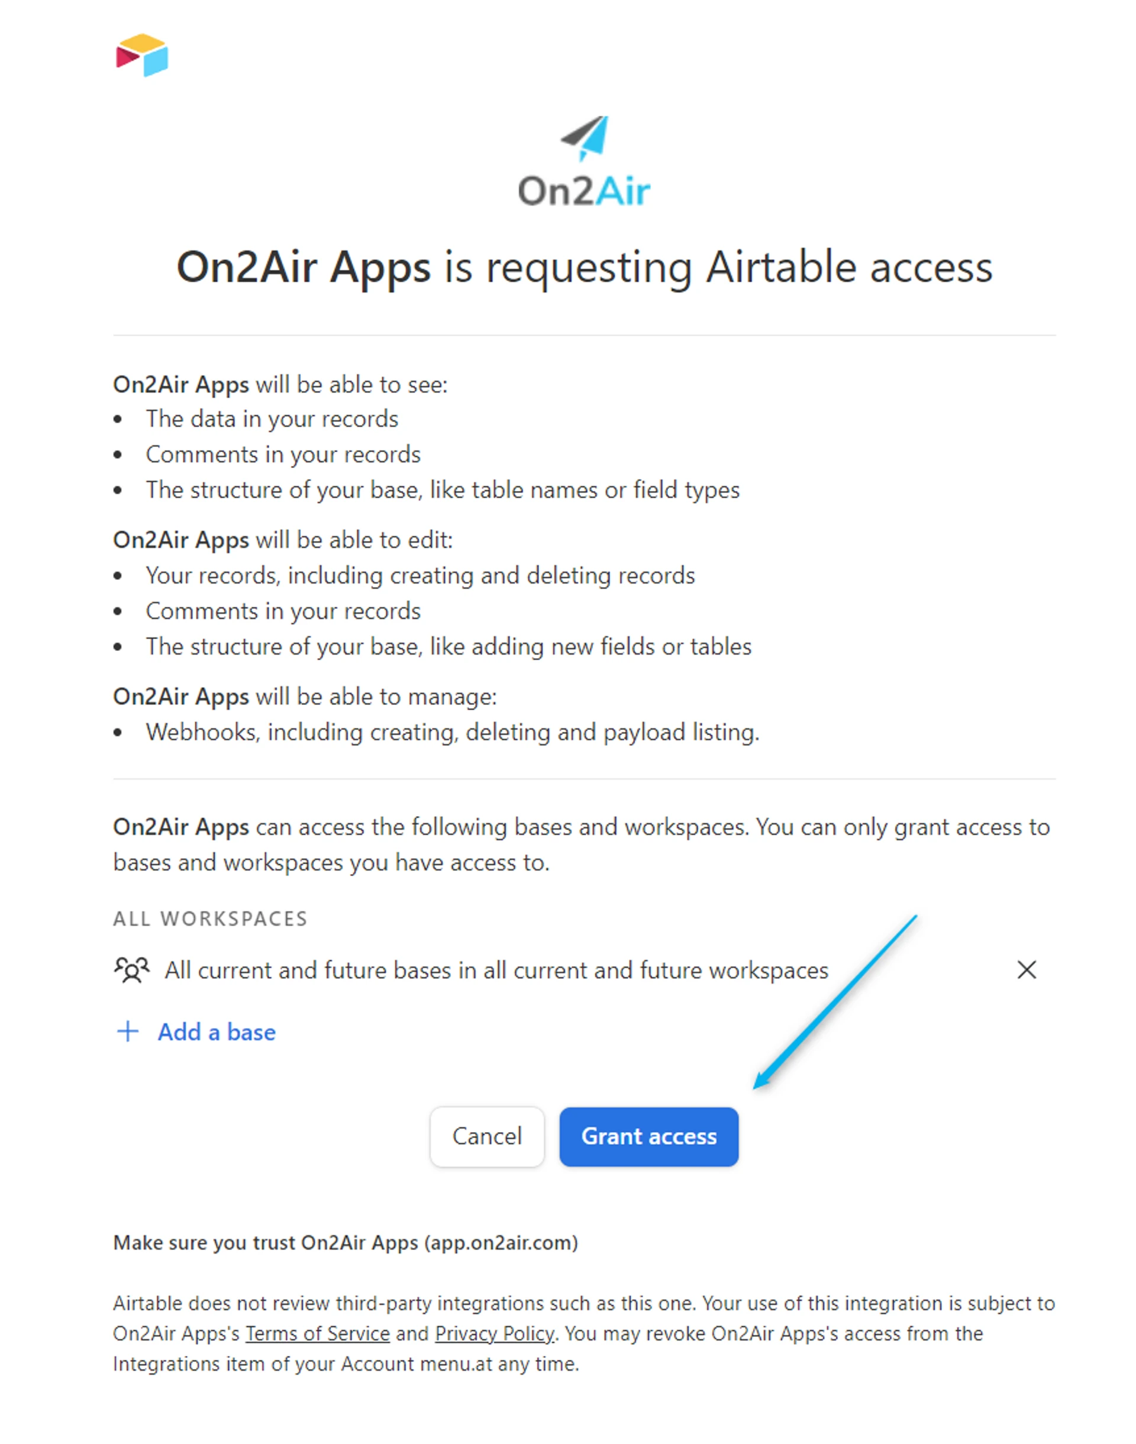
Task: Click the "like table names or field types" bullet
Action: (x=443, y=490)
